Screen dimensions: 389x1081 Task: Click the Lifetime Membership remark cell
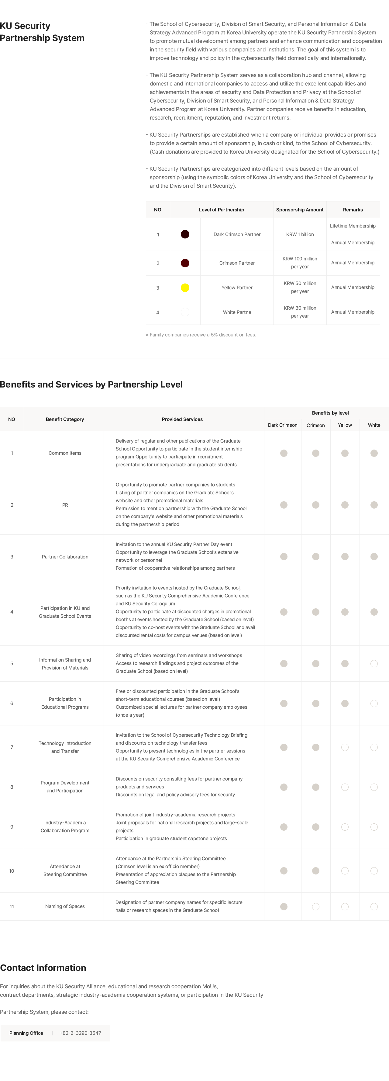pos(353,226)
